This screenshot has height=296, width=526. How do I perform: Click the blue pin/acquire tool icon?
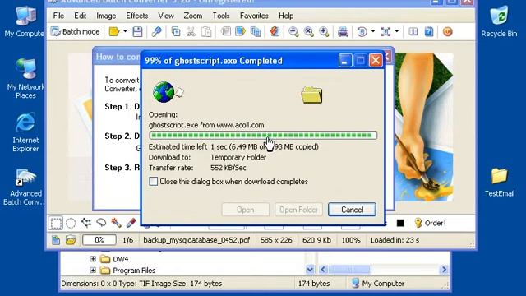(156, 32)
